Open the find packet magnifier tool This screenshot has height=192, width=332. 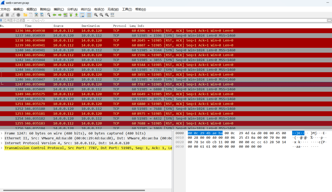49,15
